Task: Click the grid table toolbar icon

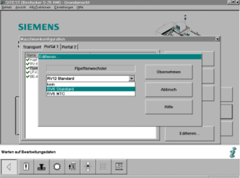Action: [119, 167]
